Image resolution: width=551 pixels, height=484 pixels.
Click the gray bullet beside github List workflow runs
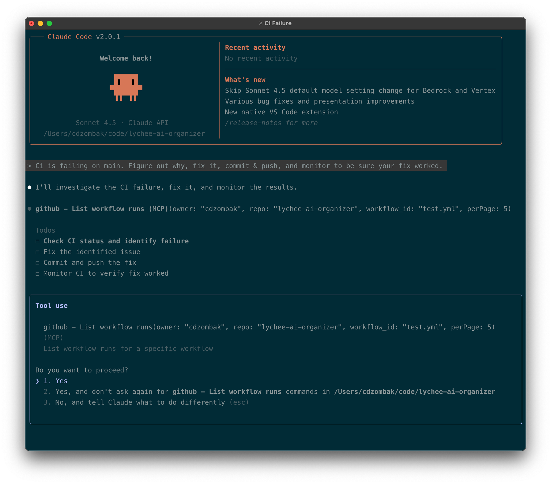coord(29,209)
